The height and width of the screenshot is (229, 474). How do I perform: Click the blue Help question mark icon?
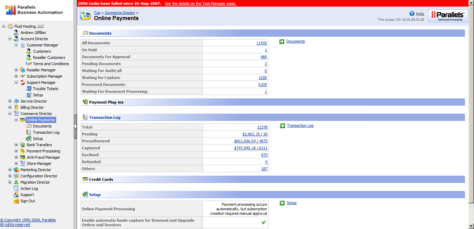pos(412,14)
